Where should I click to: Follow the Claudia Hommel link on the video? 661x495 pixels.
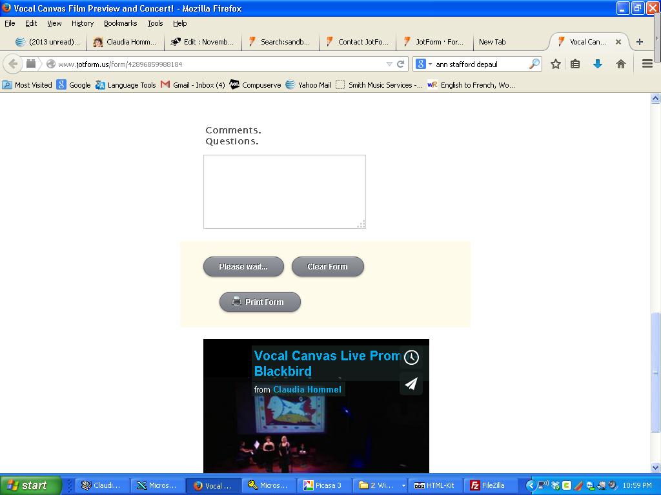[x=307, y=389]
